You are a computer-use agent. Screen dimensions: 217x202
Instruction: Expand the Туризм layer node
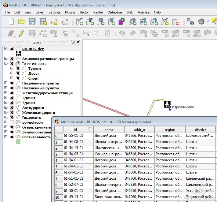[x=12, y=68]
